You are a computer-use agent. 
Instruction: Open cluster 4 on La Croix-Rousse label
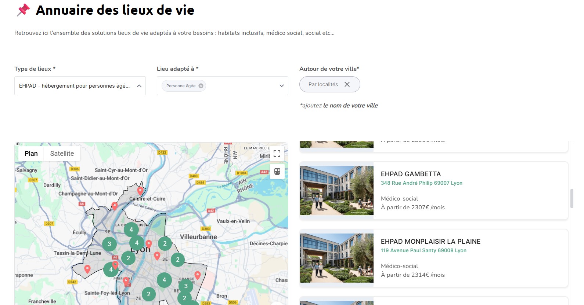pyautogui.click(x=131, y=229)
